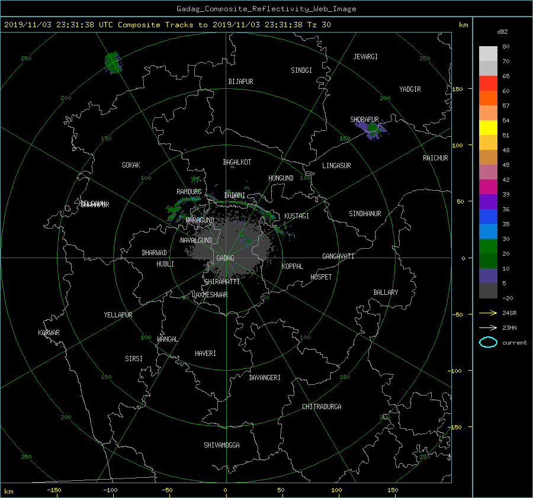Click the NARAGUND city label
Viewport: 533px width, 498px height.
click(x=200, y=220)
